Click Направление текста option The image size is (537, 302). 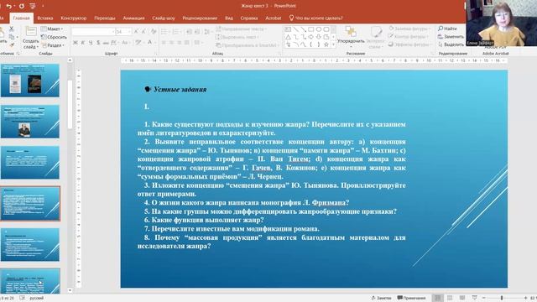coord(241,29)
